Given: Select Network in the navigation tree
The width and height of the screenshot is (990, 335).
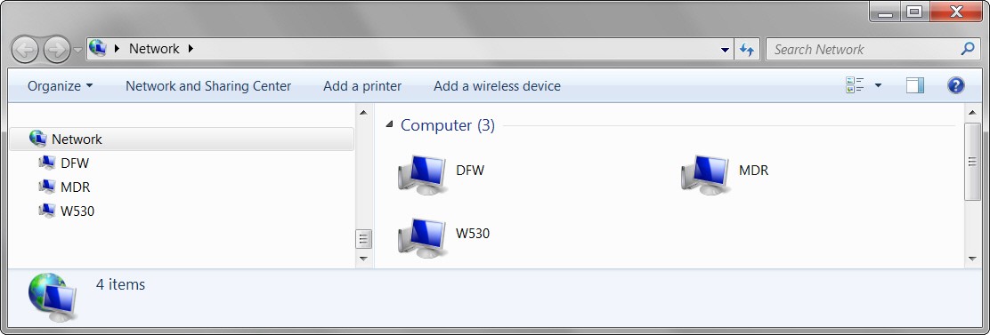Looking at the screenshot, I should pyautogui.click(x=182, y=140).
